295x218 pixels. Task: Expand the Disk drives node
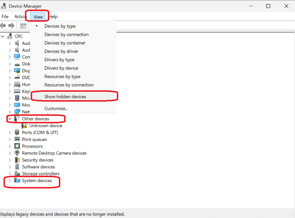point(10,64)
